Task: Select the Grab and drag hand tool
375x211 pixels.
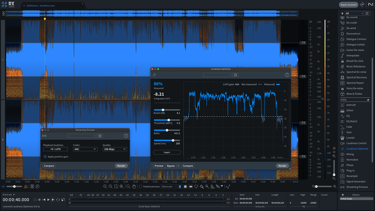Action: (134, 187)
